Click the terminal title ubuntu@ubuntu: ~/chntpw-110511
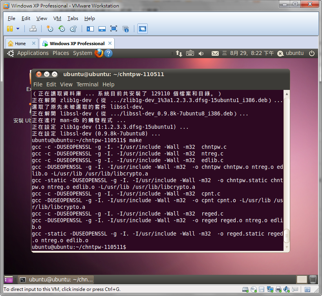 (x=113, y=74)
